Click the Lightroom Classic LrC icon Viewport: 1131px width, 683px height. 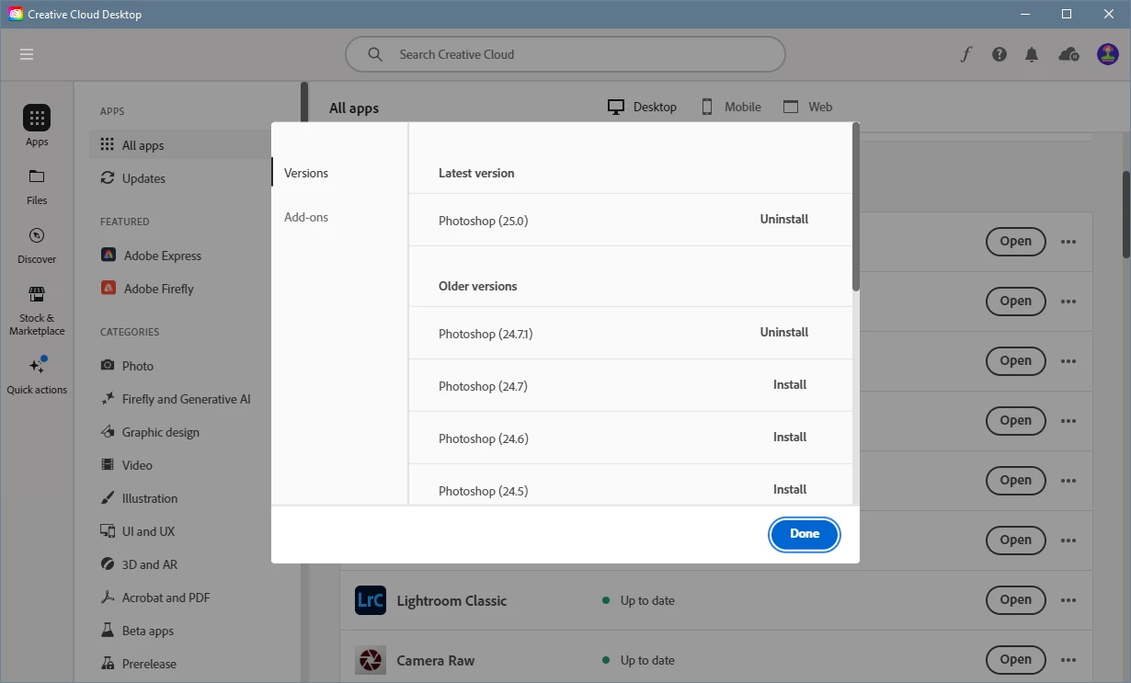tap(371, 600)
